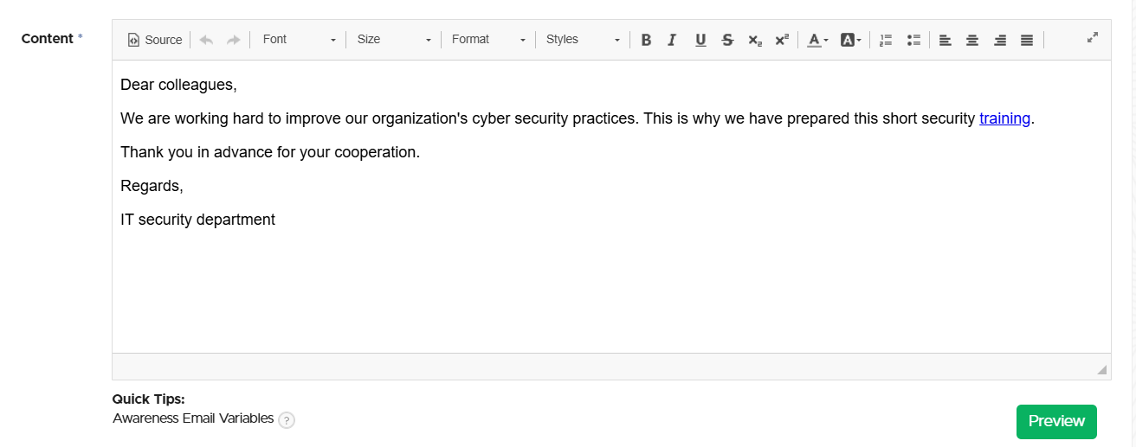This screenshot has height=447, width=1136.
Task: Open the training hyperlink in the email
Action: click(x=1004, y=118)
